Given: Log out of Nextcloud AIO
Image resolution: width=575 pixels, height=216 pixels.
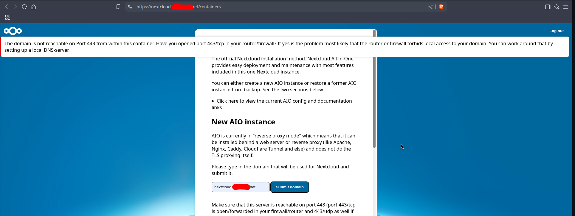Looking at the screenshot, I should pyautogui.click(x=557, y=31).
